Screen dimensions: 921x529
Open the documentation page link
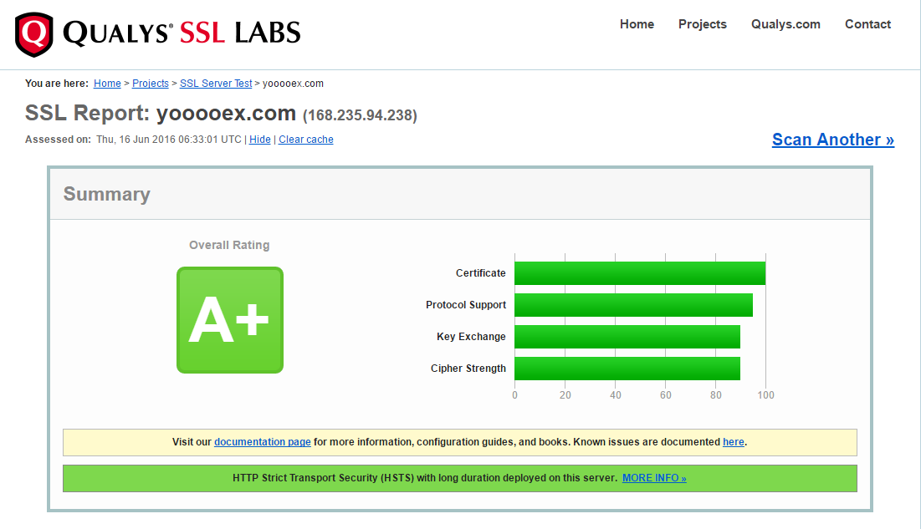tap(262, 442)
